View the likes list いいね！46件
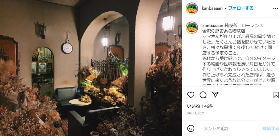 pyautogui.click(x=200, y=106)
